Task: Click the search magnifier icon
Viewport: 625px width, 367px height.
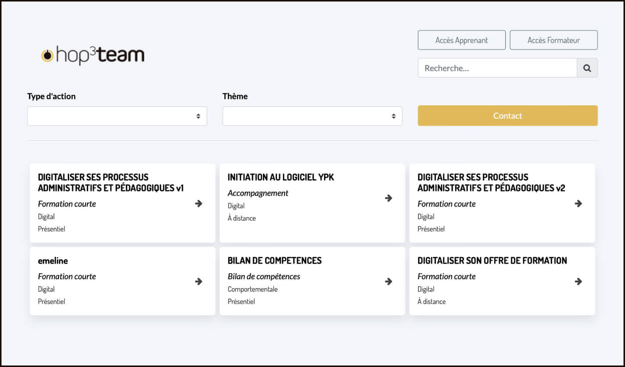Action: 587,68
